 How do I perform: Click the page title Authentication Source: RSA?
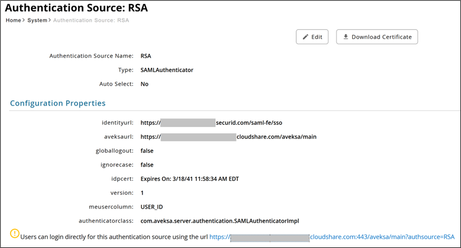point(76,8)
